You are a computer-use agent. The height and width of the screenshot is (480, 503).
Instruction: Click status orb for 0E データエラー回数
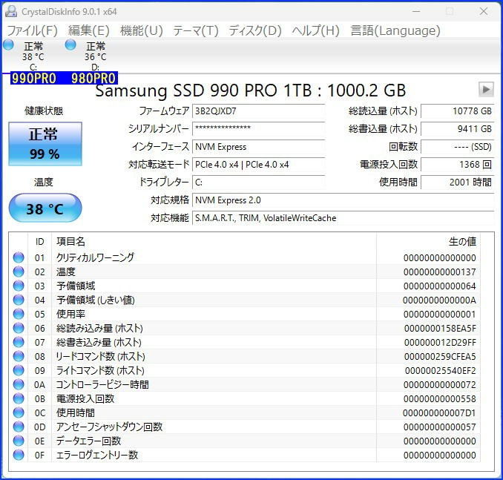point(19,441)
